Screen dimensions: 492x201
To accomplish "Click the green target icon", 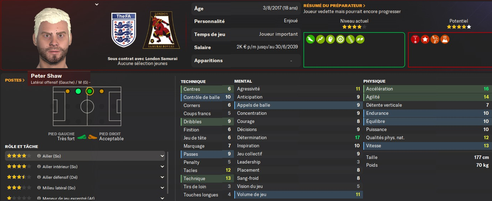I will tap(340, 39).
